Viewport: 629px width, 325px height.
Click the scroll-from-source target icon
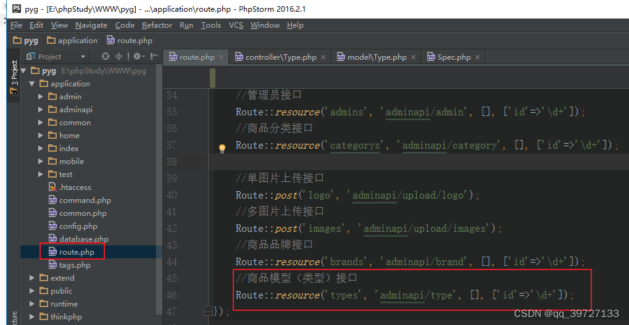[106, 57]
